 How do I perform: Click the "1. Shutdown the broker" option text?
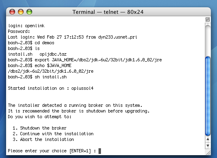pos(39,128)
